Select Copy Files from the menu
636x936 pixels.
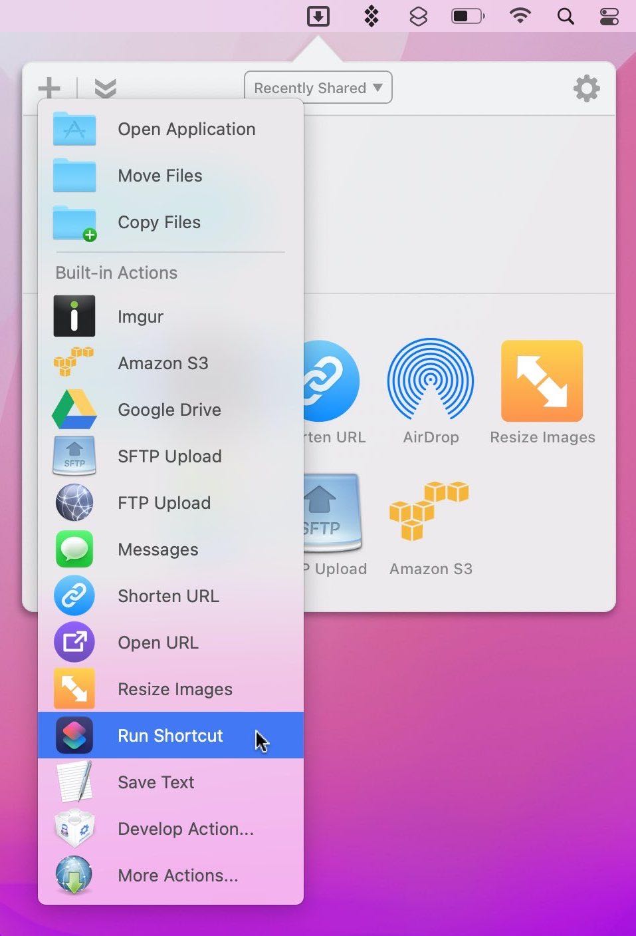tap(159, 222)
